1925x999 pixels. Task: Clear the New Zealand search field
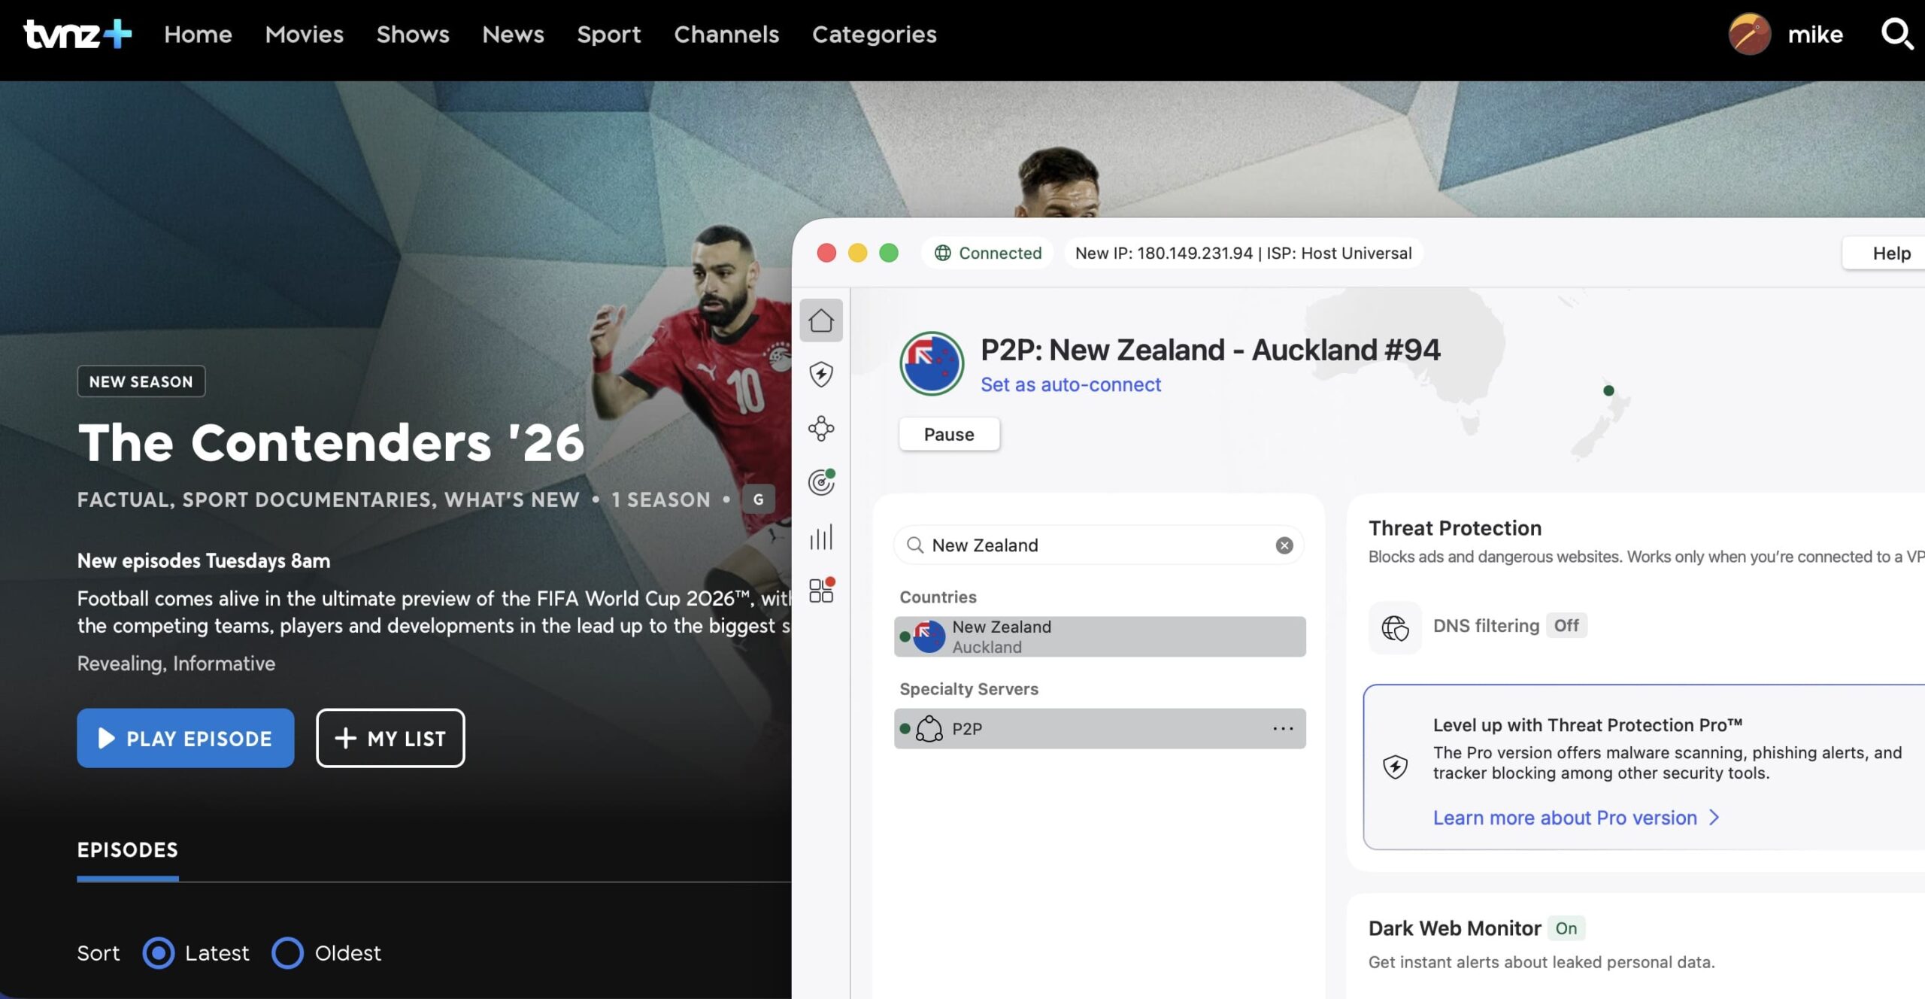(1283, 545)
